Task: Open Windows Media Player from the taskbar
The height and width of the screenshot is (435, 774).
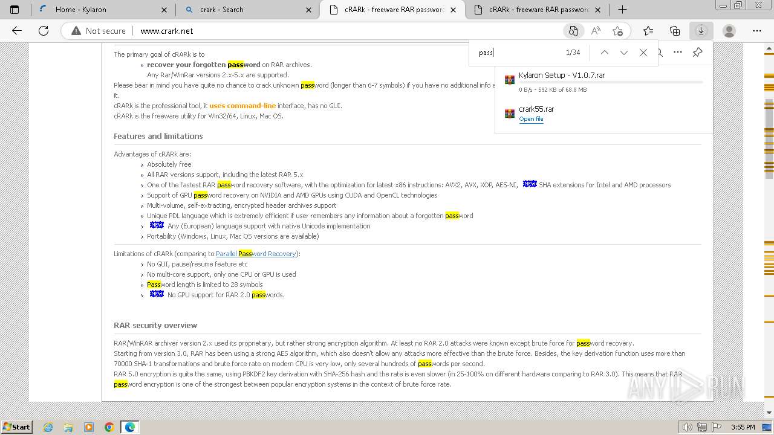Action: click(x=89, y=427)
